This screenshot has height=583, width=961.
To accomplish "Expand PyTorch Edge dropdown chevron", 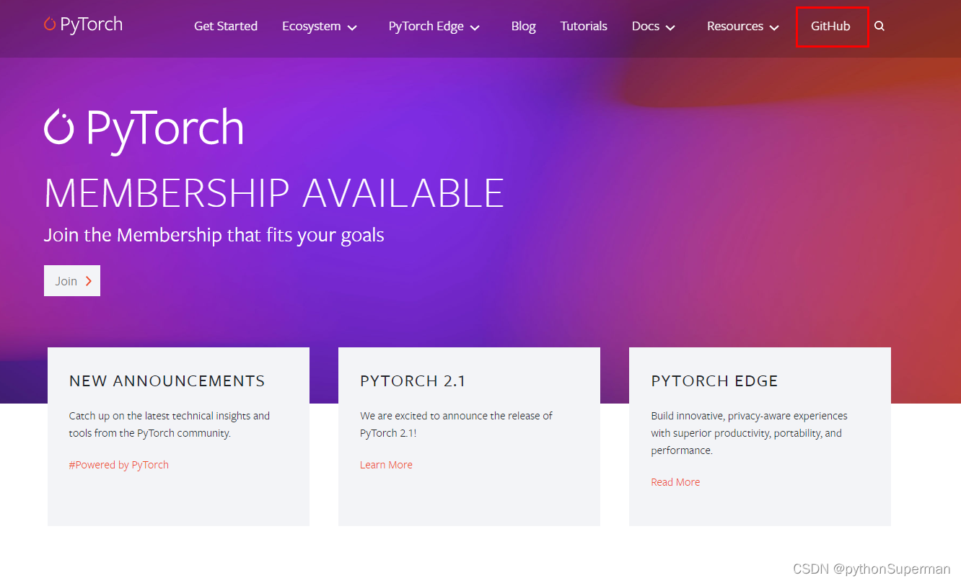I will coord(475,27).
